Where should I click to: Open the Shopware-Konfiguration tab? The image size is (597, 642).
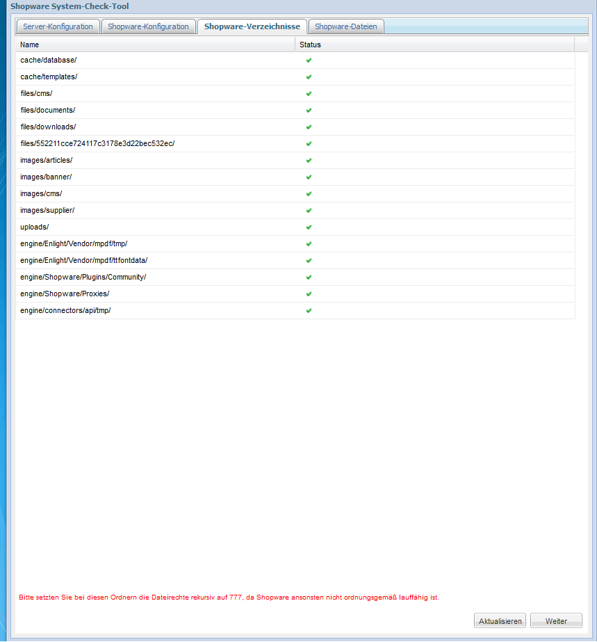pyautogui.click(x=148, y=26)
